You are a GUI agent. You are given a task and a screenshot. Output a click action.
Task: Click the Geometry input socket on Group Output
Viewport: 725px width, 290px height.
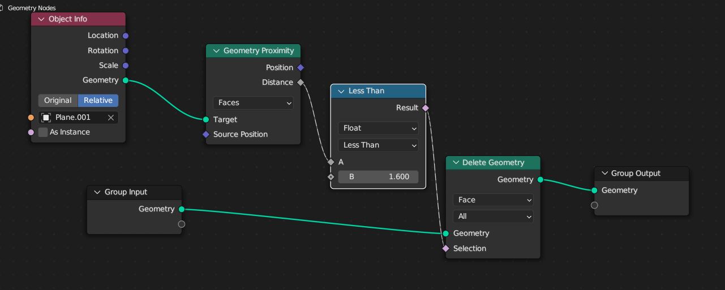tap(594, 191)
